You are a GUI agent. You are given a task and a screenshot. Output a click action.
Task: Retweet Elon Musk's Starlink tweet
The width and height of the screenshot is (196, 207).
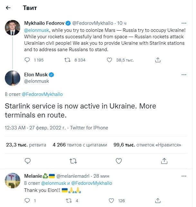tap(73, 160)
